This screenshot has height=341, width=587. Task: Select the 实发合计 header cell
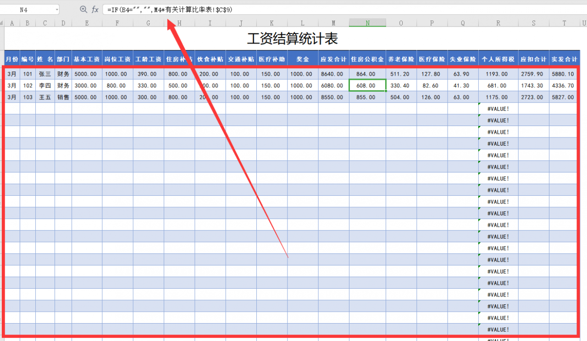tap(563, 58)
